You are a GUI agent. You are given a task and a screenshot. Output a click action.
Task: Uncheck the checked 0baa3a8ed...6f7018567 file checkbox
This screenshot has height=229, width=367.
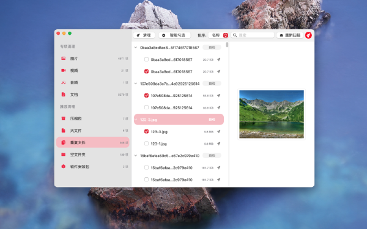point(146,71)
